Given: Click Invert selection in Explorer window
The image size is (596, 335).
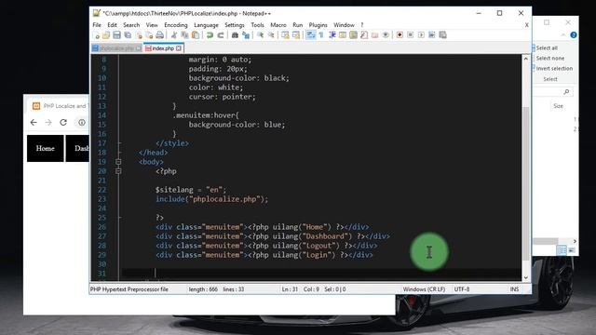Looking at the screenshot, I should [x=554, y=68].
